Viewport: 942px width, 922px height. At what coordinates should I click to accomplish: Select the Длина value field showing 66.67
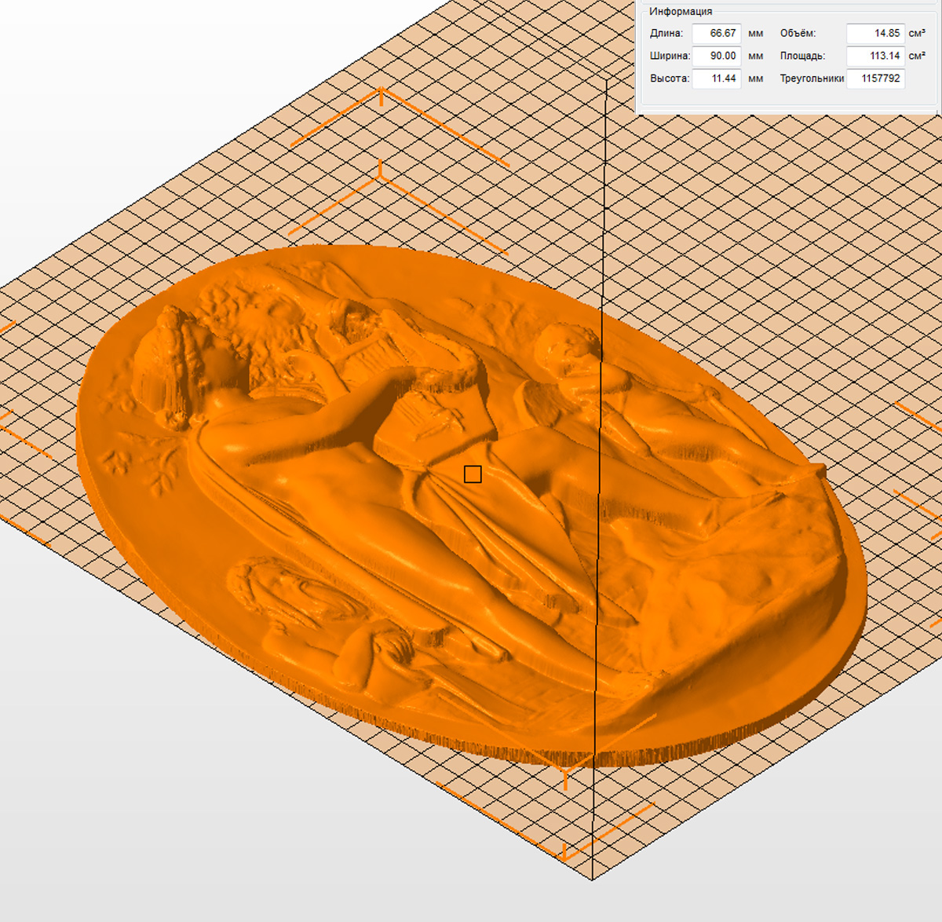(716, 34)
